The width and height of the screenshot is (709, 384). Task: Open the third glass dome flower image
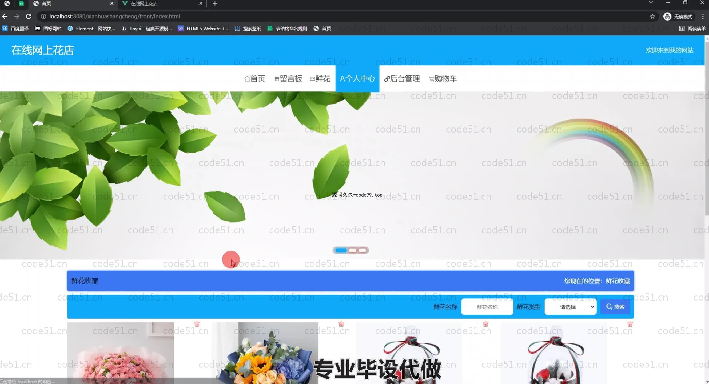click(409, 353)
